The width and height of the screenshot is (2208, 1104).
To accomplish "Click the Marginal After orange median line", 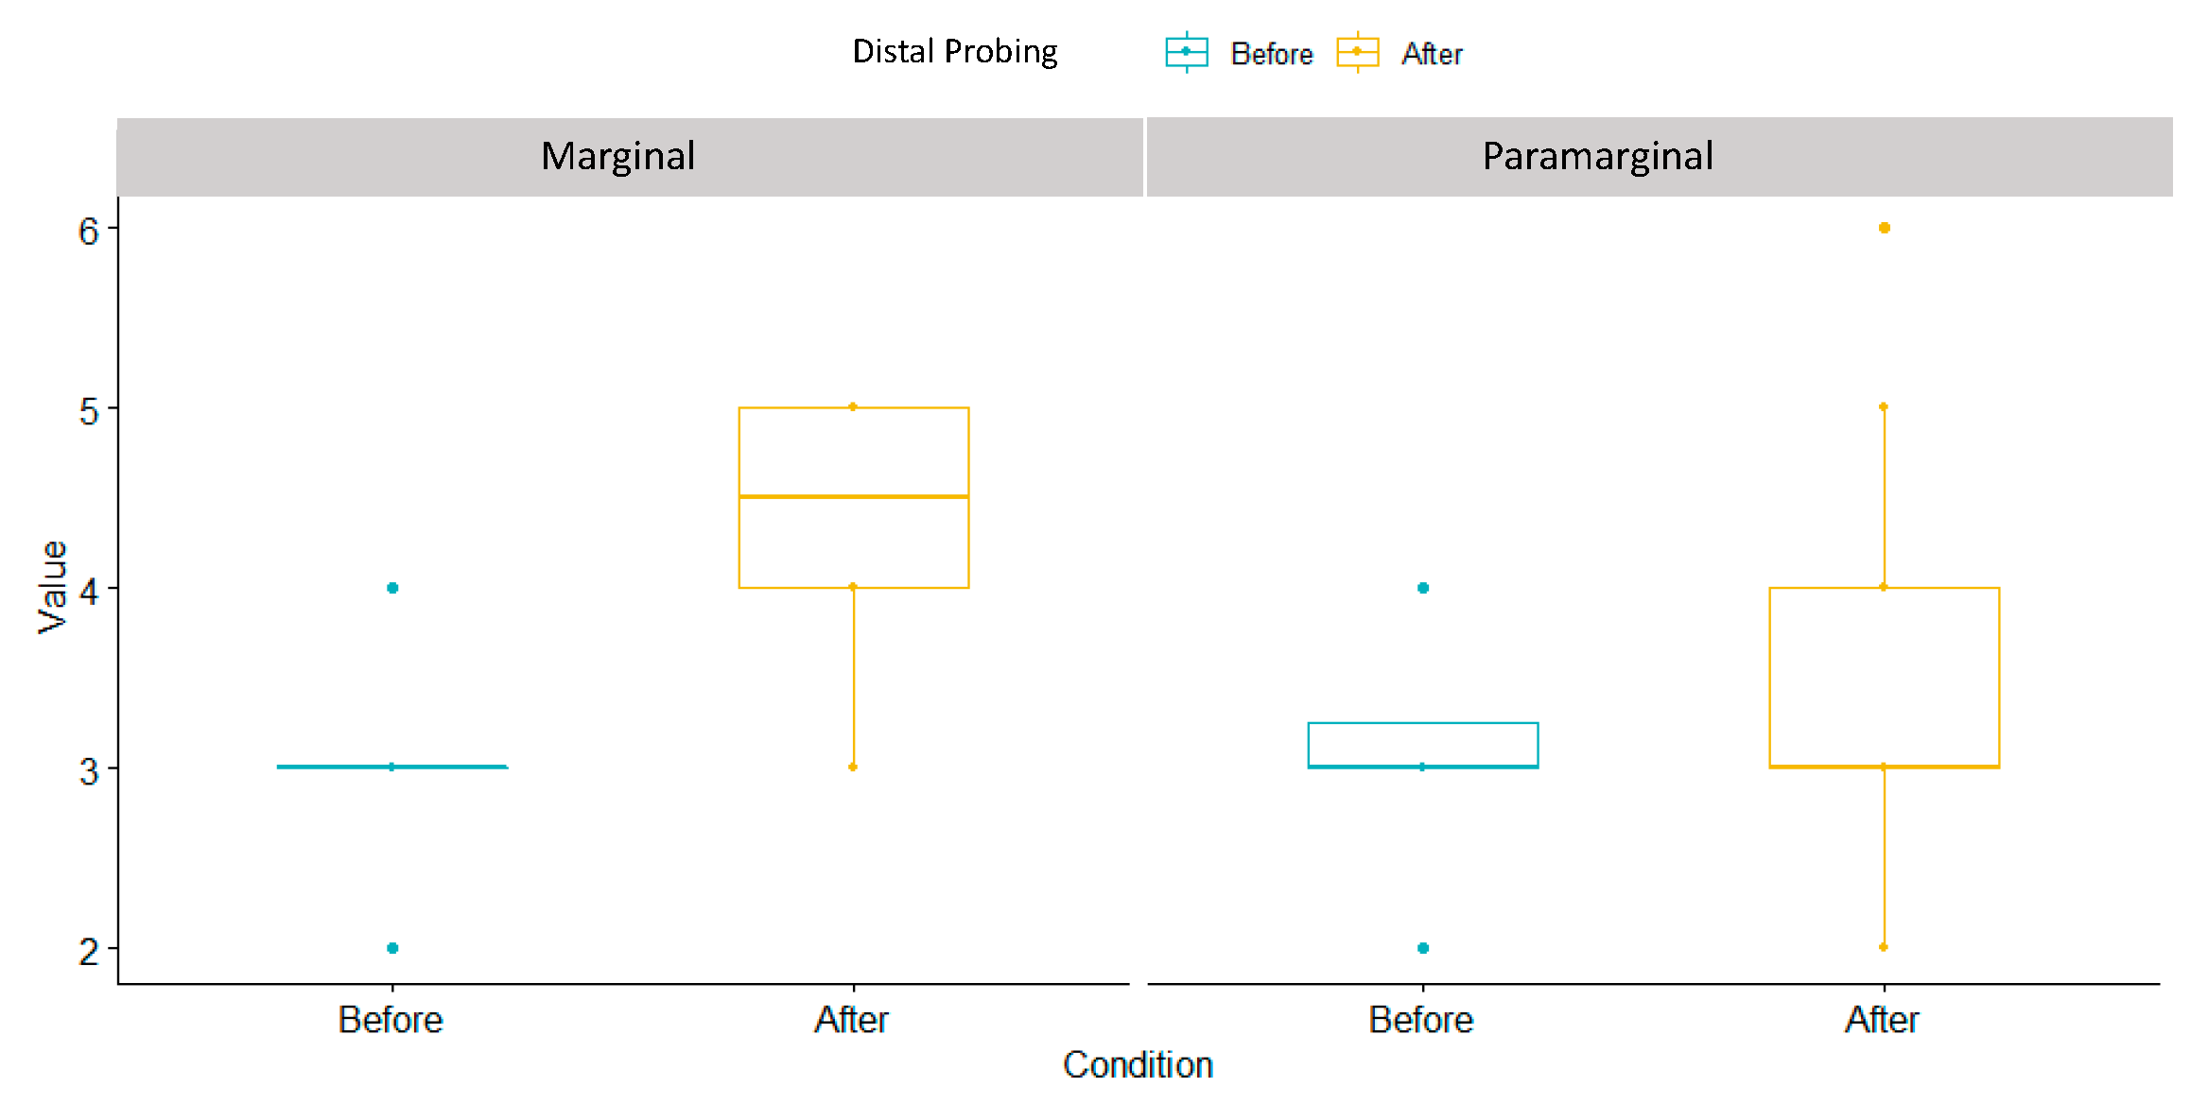I will (804, 496).
